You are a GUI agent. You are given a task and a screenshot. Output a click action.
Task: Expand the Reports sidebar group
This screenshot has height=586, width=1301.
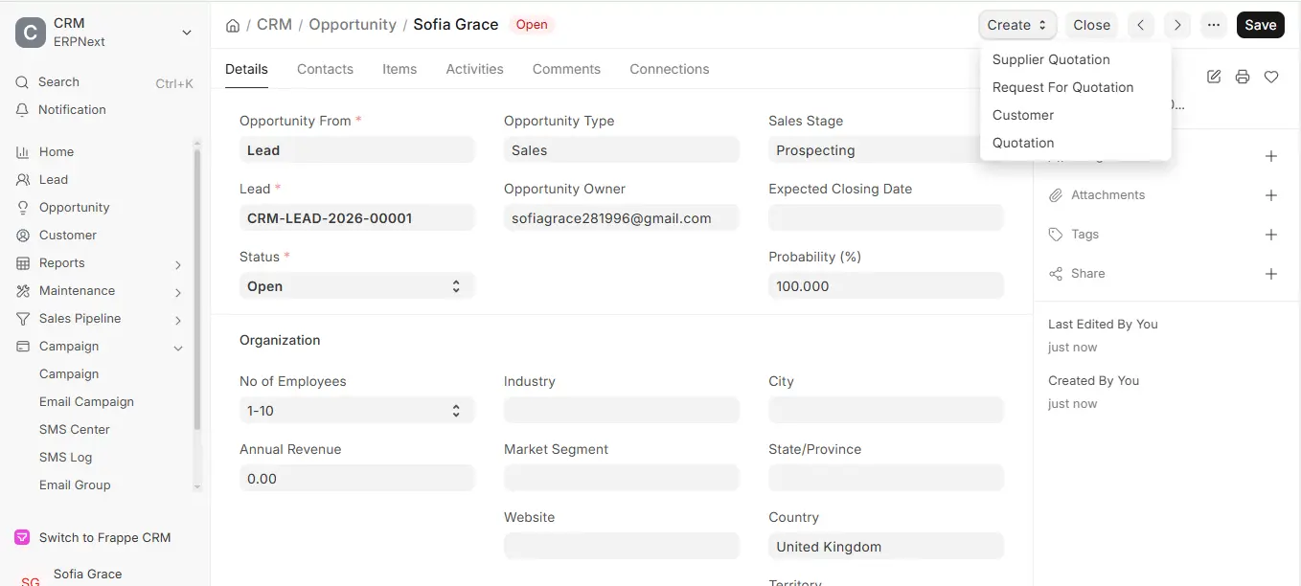pyautogui.click(x=178, y=264)
